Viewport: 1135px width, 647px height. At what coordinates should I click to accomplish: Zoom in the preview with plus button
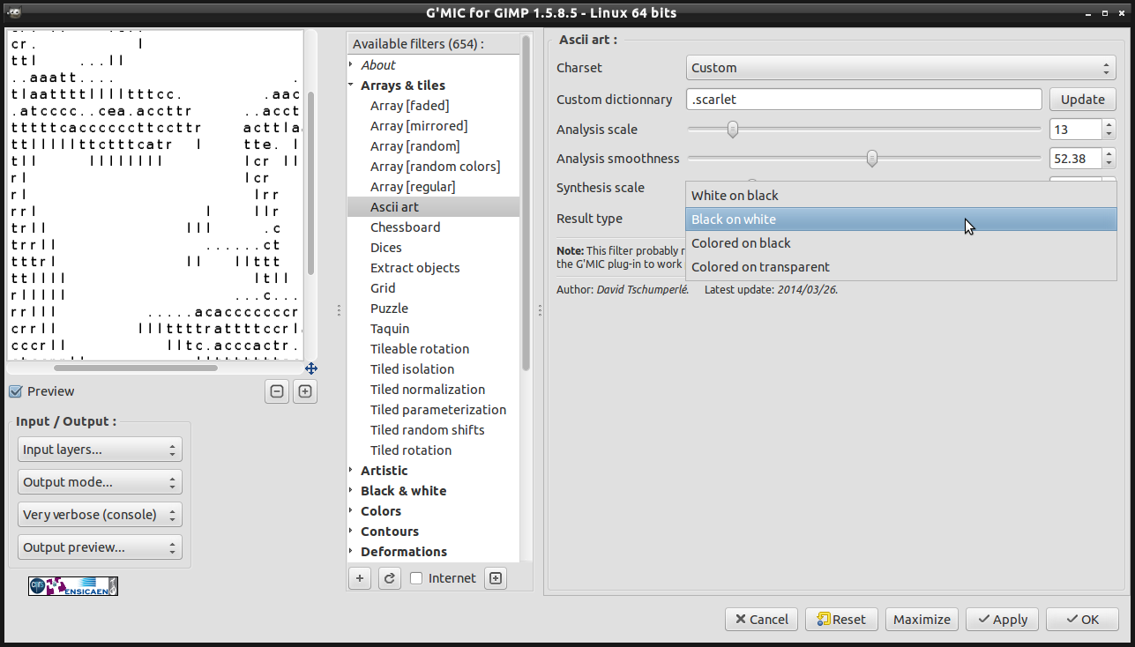point(305,391)
